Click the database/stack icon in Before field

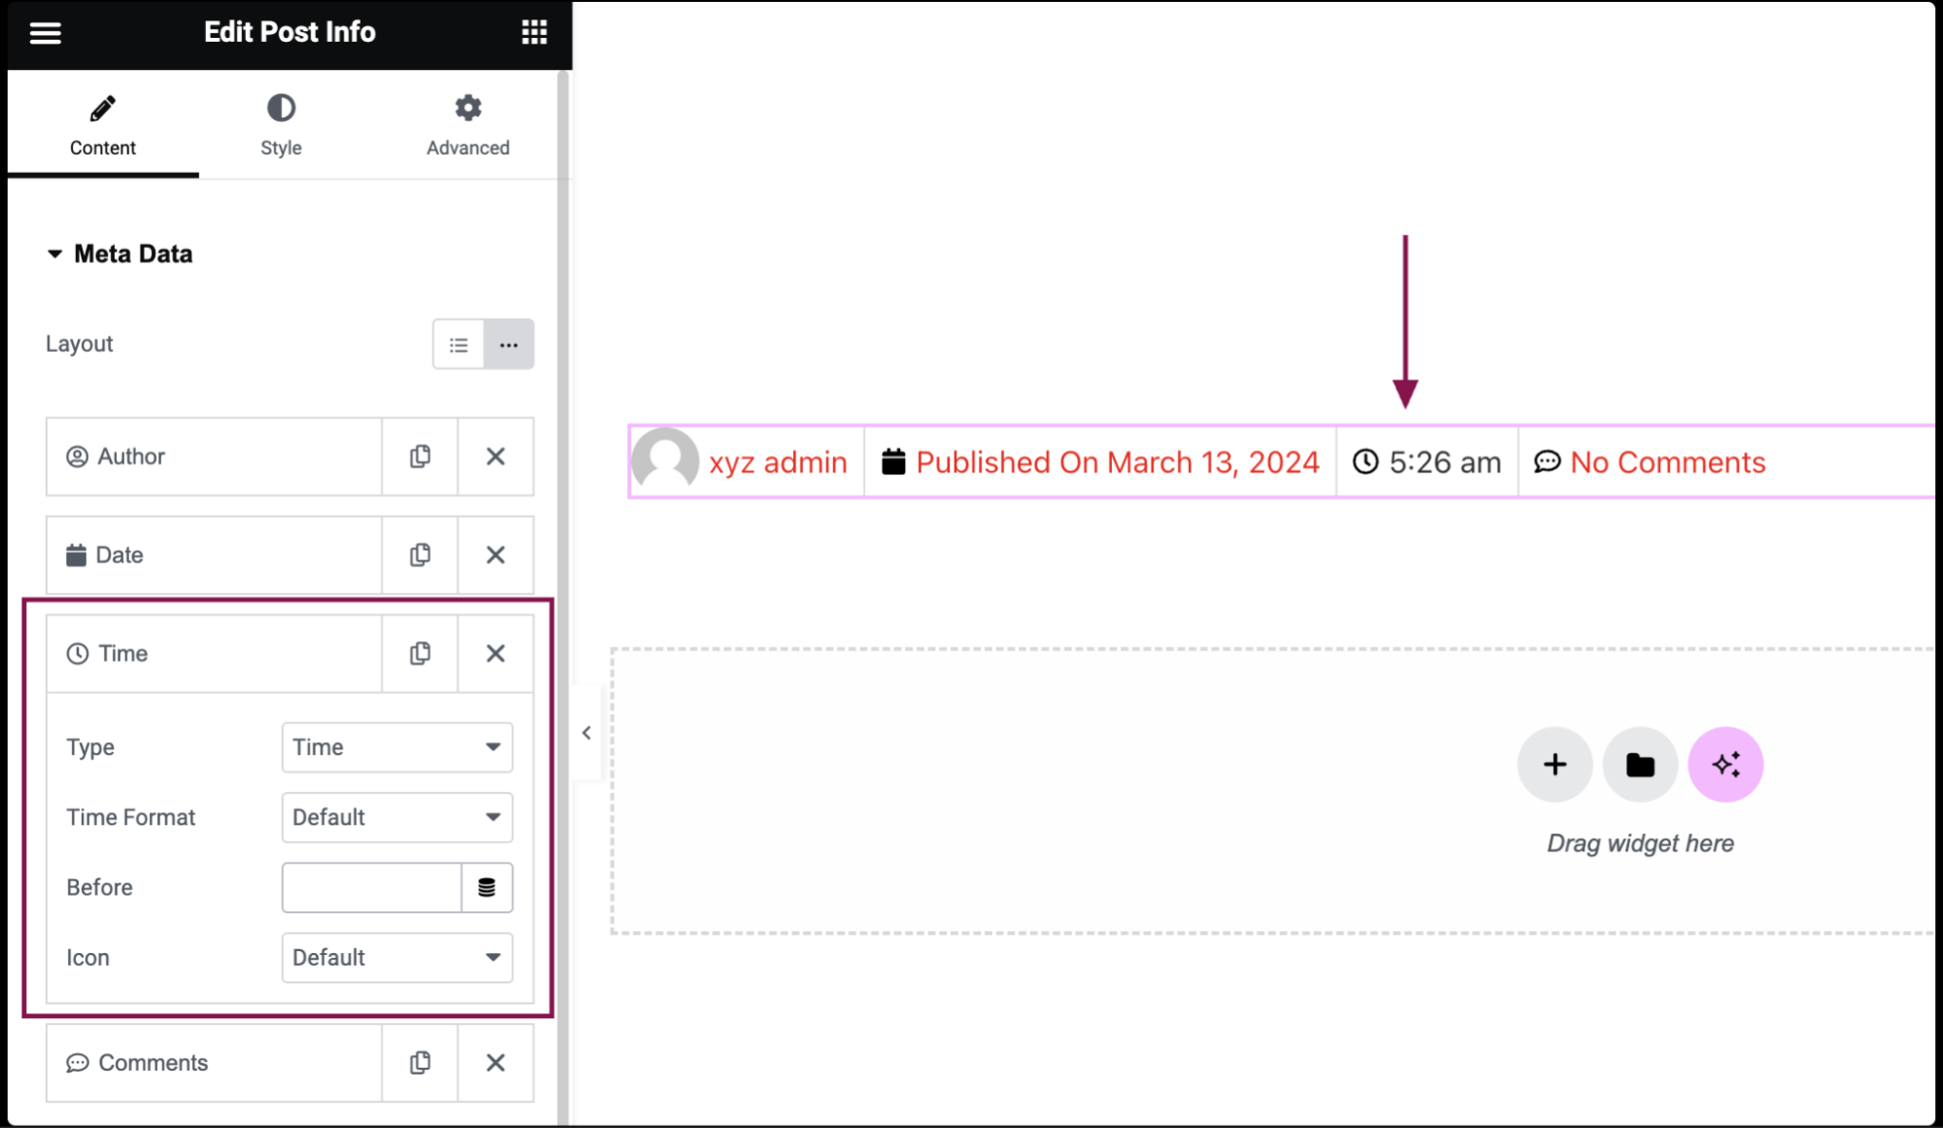coord(487,886)
